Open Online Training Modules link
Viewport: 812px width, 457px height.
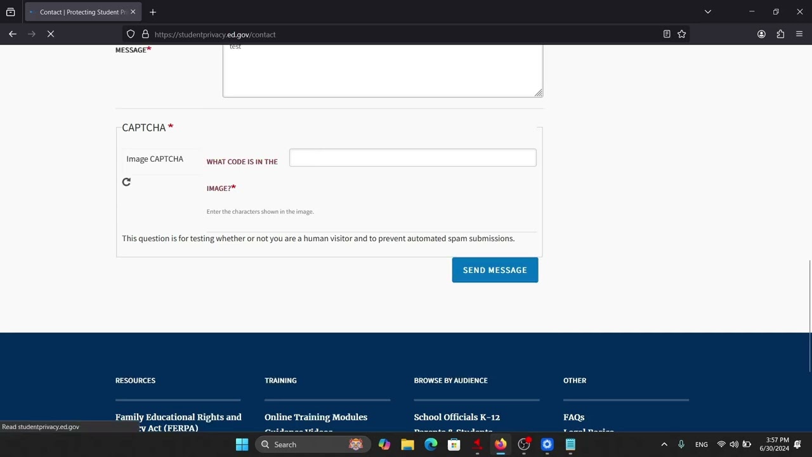point(316,417)
